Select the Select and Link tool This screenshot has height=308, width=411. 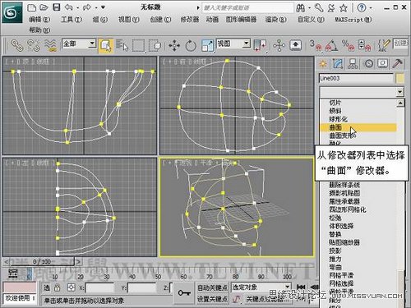(x=16, y=45)
